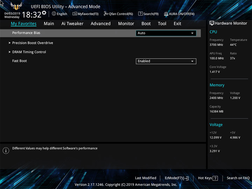Image resolution: width=252 pixels, height=189 pixels.
Task: Click the CPU section heading
Action: tap(213, 32)
